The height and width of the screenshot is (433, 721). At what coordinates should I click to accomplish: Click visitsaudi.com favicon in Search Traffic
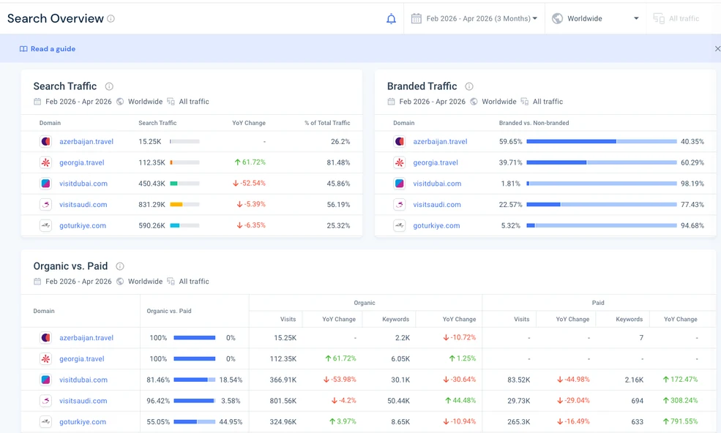click(x=45, y=205)
